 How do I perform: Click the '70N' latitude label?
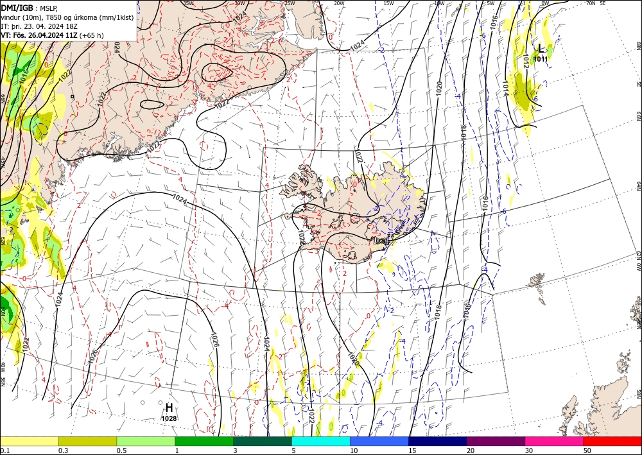[591, 3]
